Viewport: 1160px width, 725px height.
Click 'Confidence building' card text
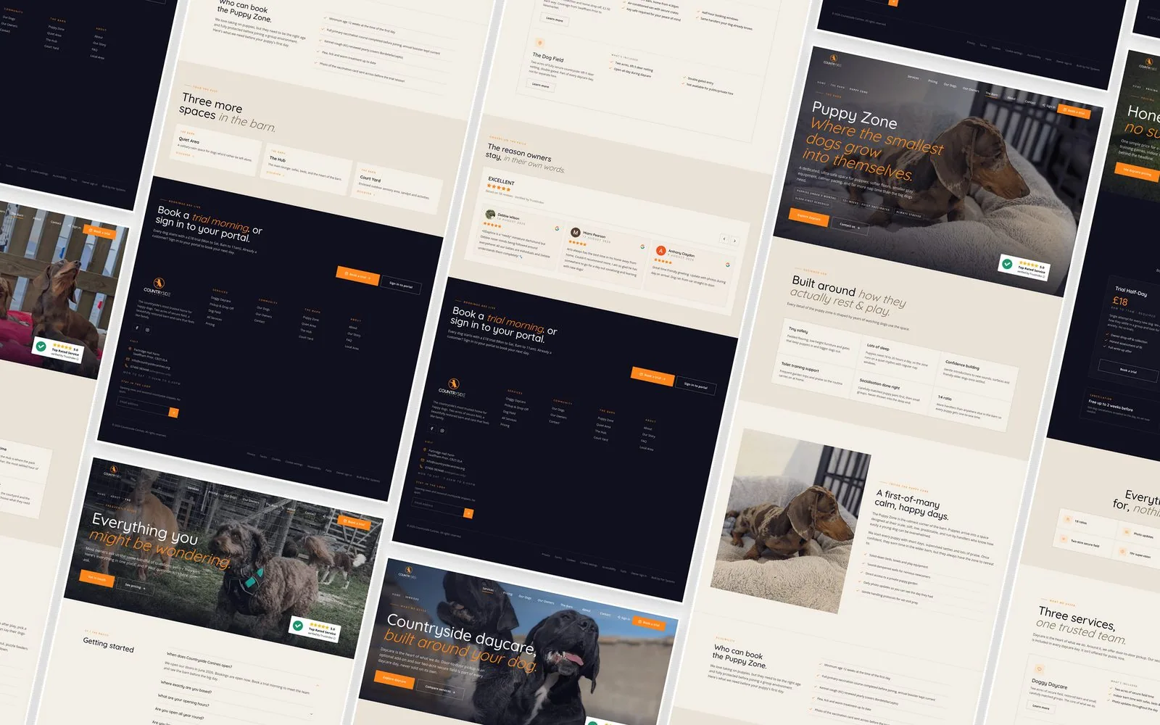[x=976, y=372]
